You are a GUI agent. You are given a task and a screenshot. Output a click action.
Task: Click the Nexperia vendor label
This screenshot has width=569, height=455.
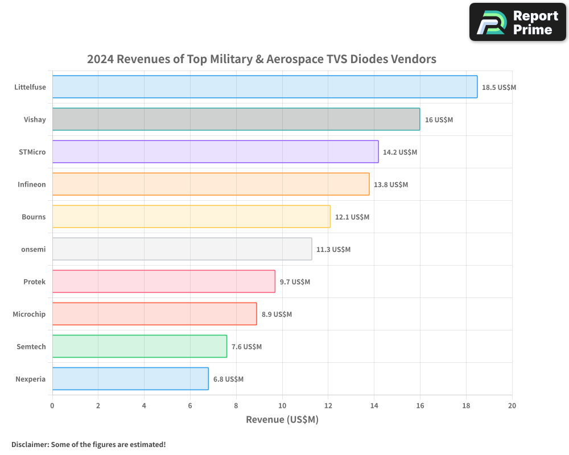pos(31,379)
